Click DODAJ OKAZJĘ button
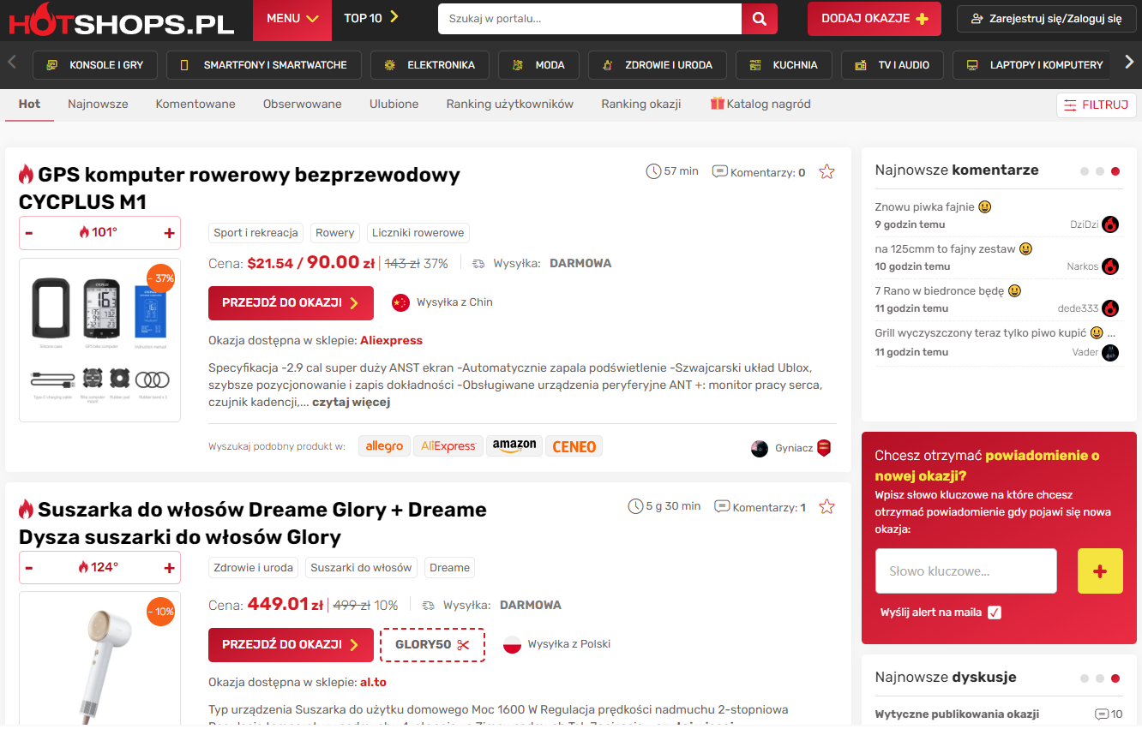This screenshot has width=1142, height=729. click(875, 19)
